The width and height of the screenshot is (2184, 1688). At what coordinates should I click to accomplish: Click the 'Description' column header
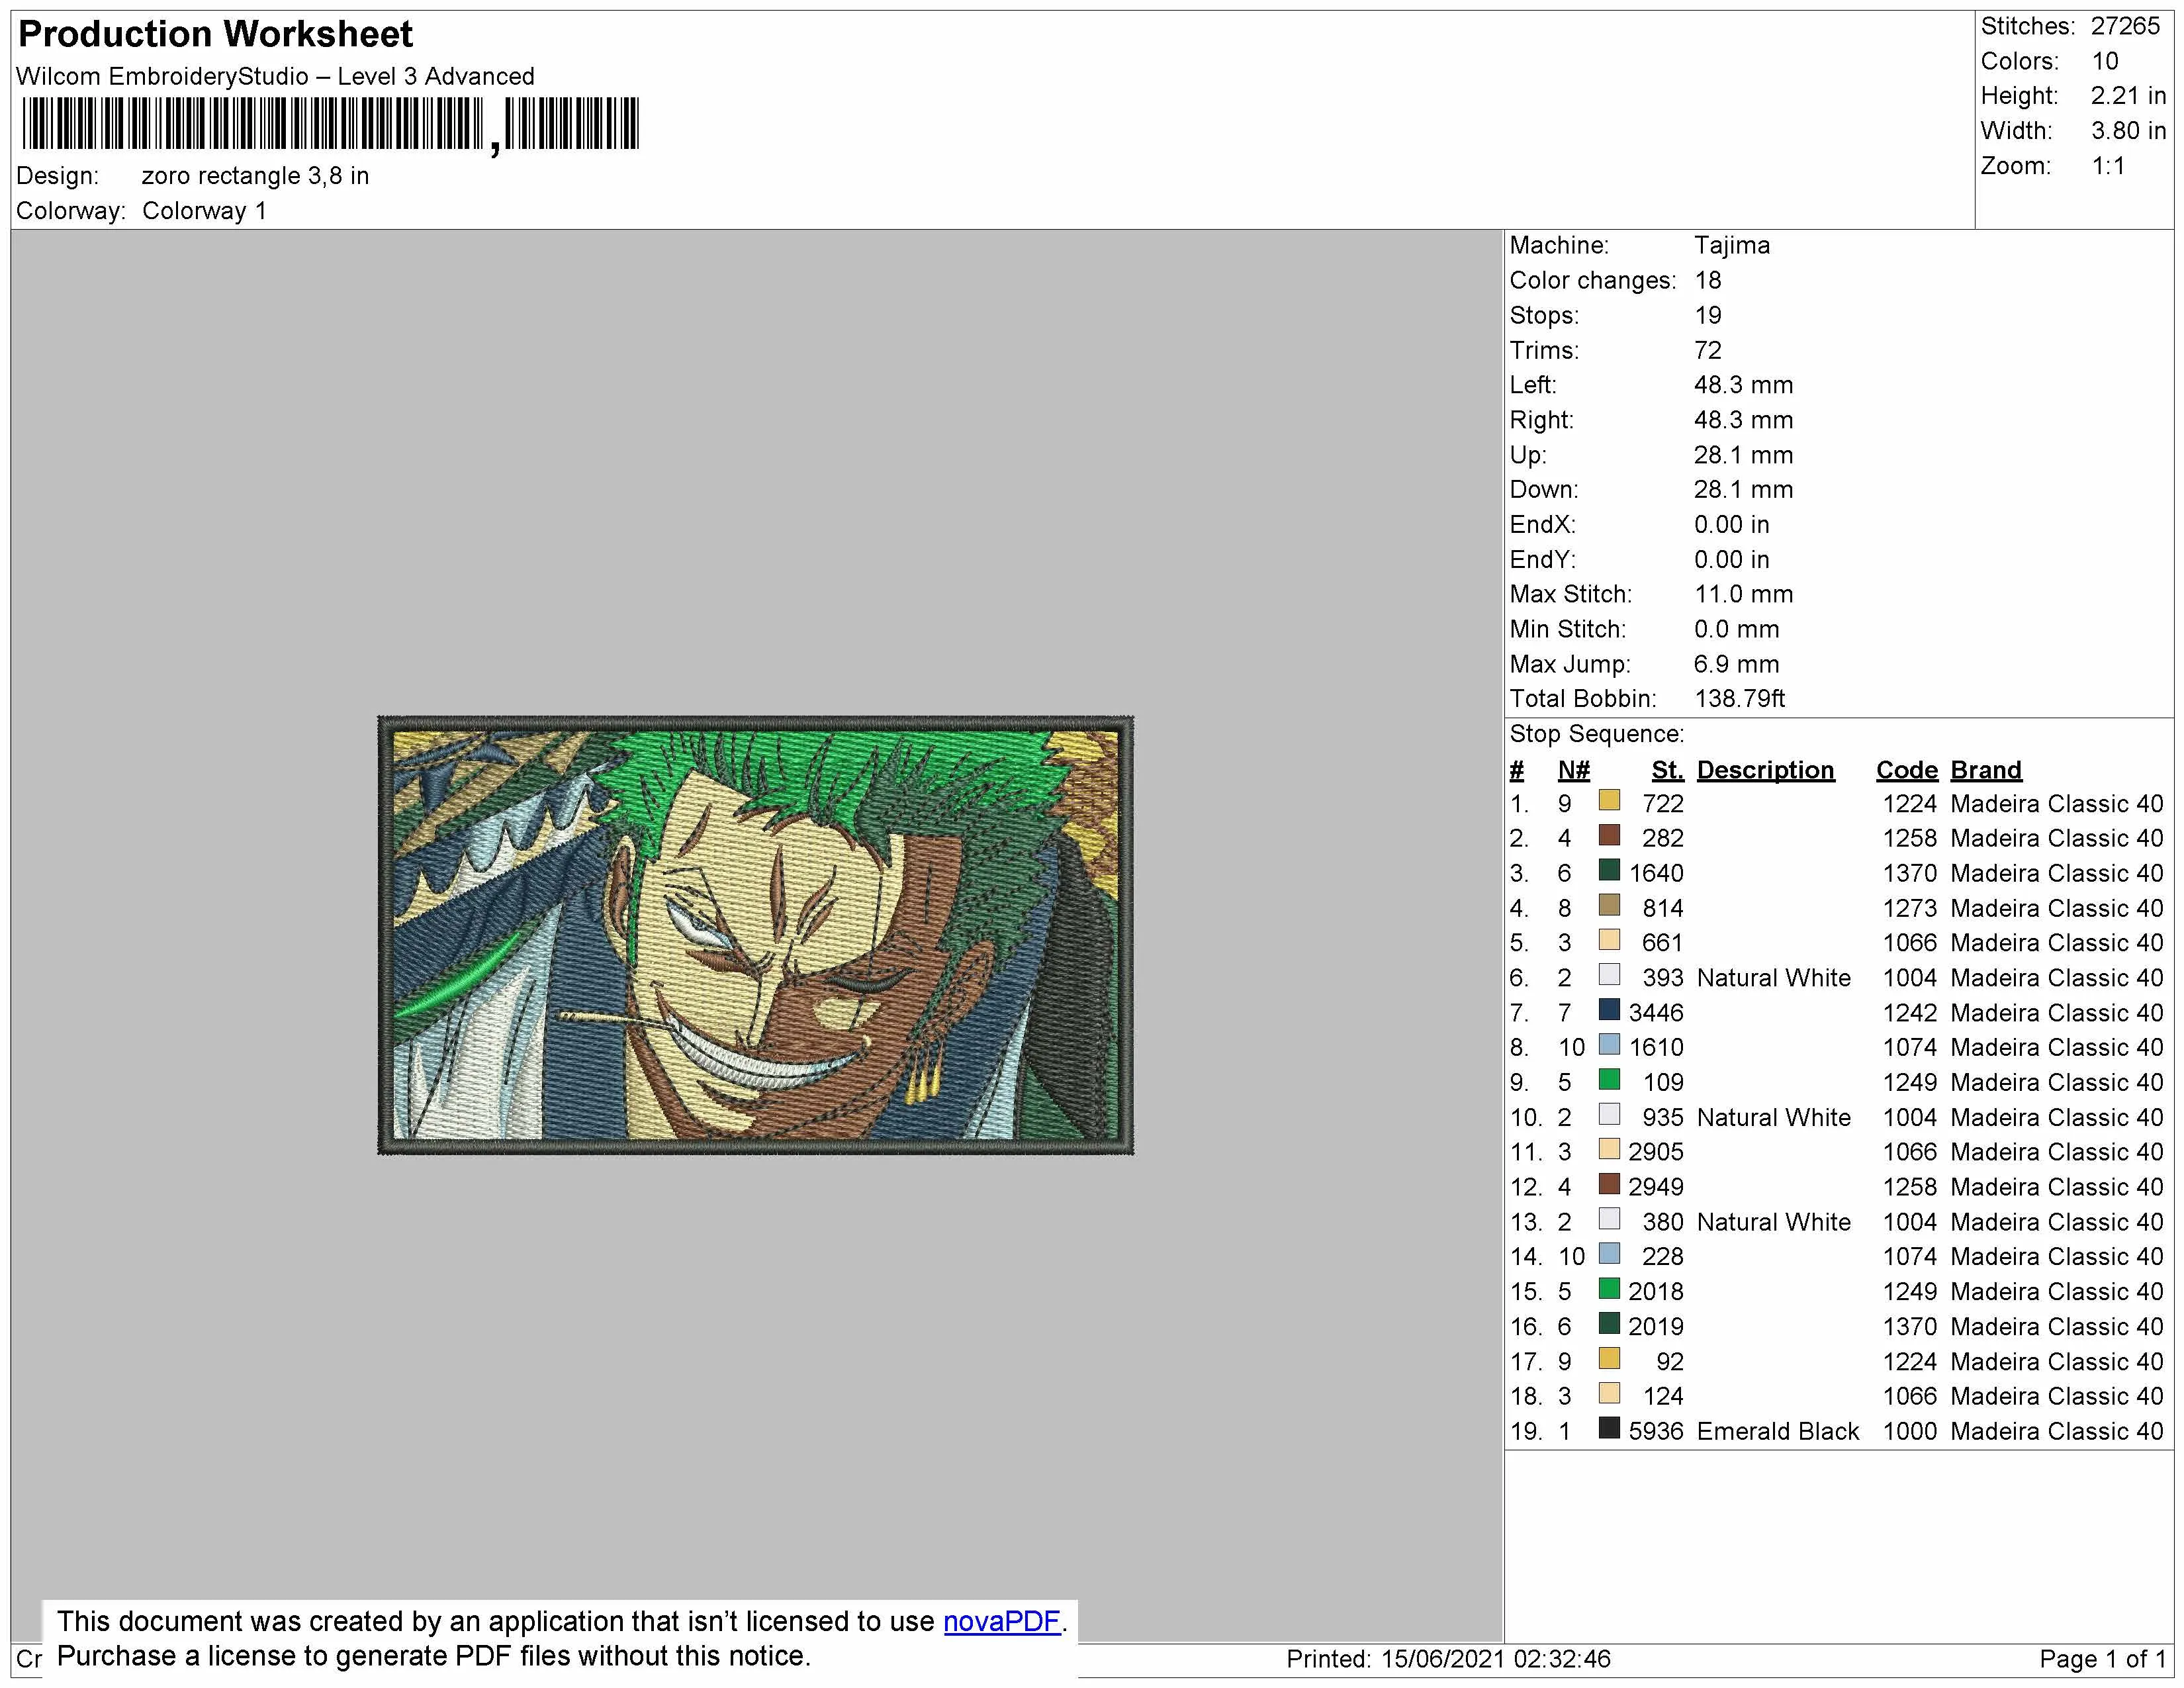click(x=1765, y=770)
